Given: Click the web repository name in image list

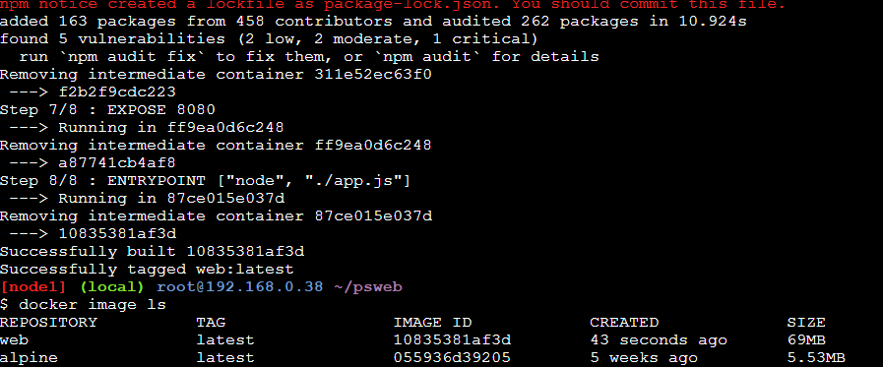Looking at the screenshot, I should pos(15,340).
